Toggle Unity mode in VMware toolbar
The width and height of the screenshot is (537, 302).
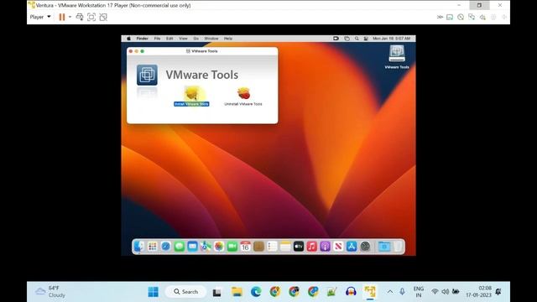(103, 17)
